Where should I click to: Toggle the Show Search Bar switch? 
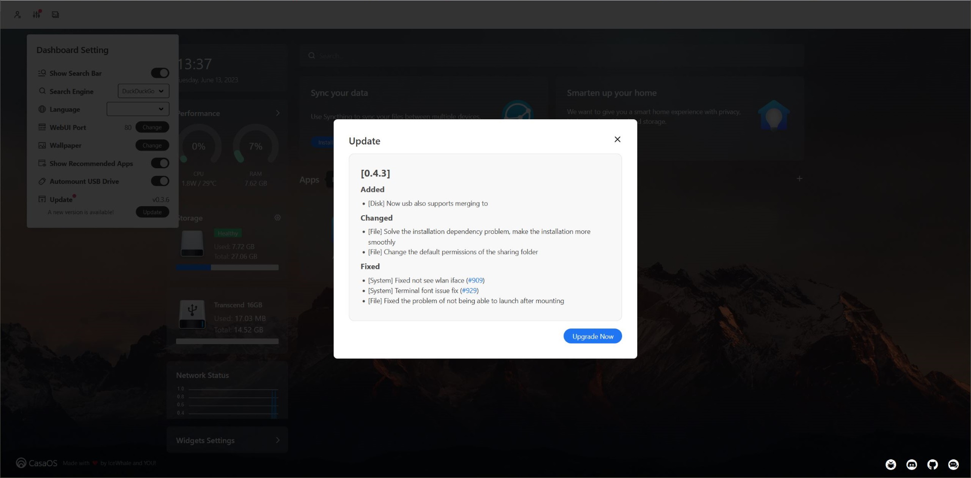click(160, 73)
